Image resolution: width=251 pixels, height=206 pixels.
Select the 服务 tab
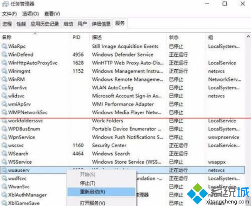[120, 23]
